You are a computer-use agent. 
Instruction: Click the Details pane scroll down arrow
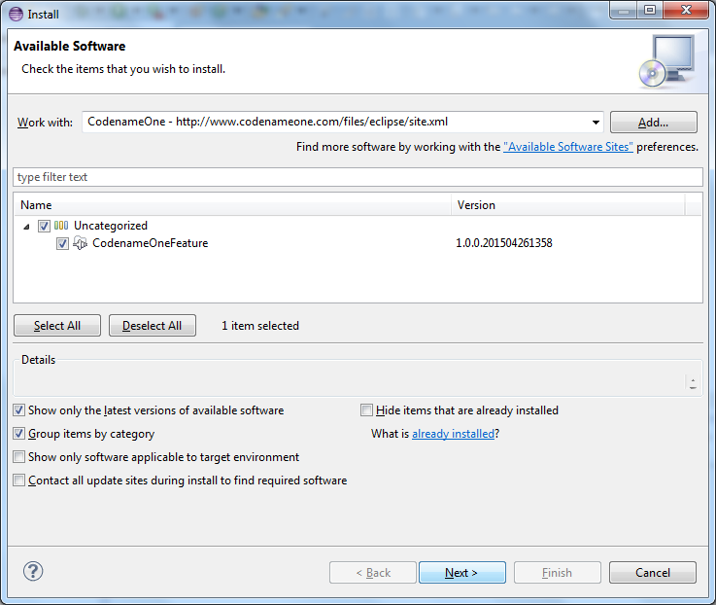pyautogui.click(x=693, y=387)
